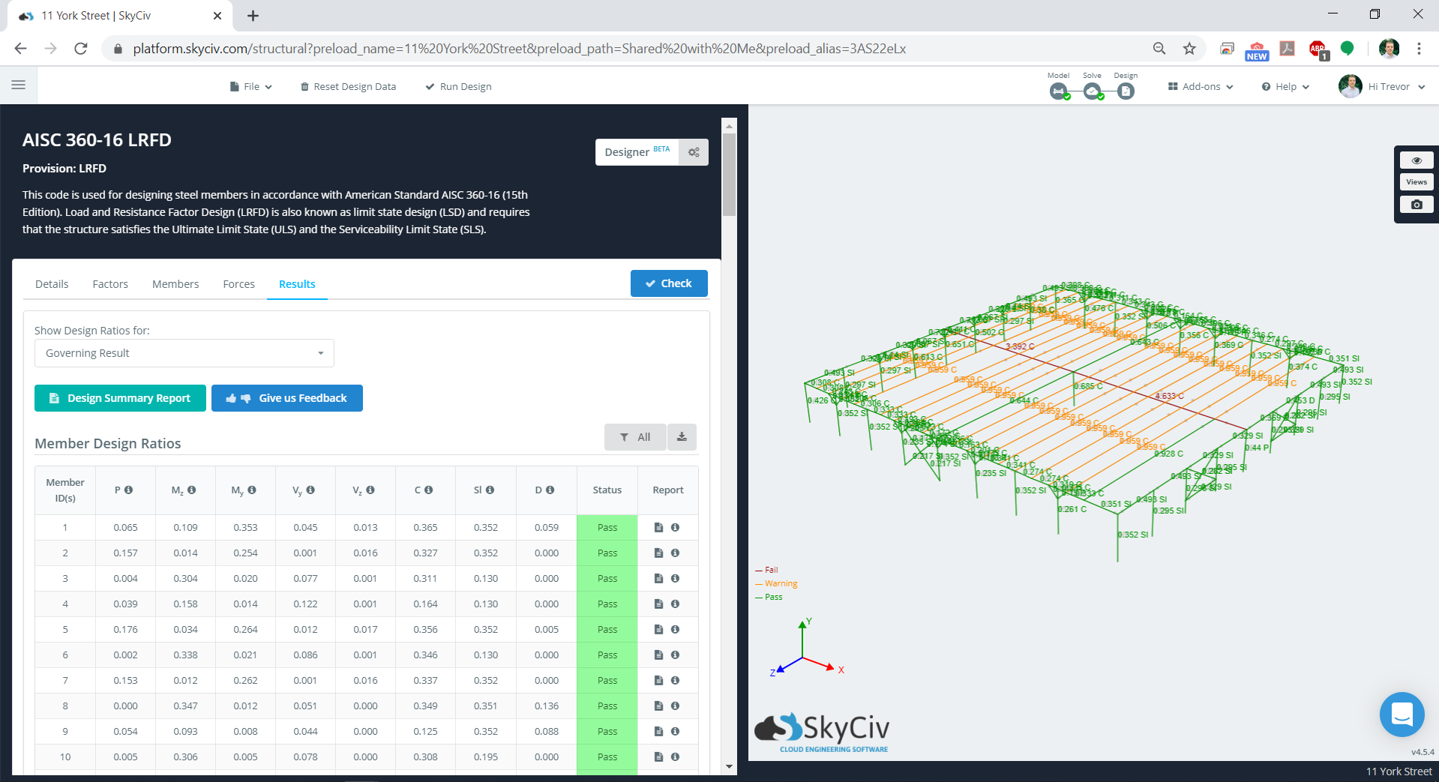Open the File dropdown menu
Image resolution: width=1439 pixels, height=782 pixels.
point(251,86)
